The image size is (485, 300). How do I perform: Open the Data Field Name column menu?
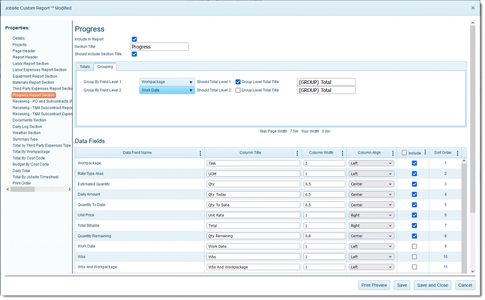tap(200, 153)
